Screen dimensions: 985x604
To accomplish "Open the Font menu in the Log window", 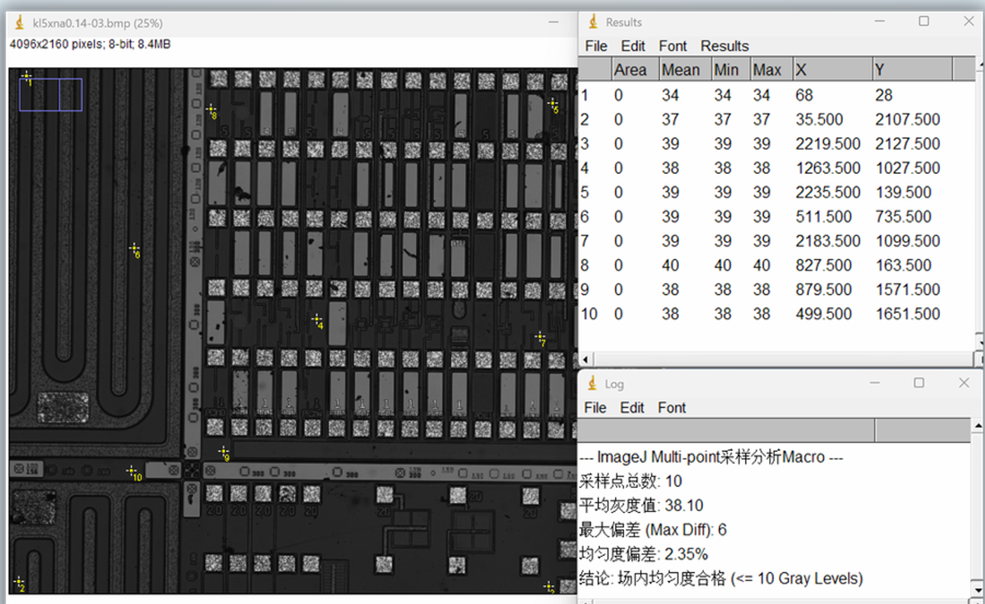I will tap(672, 408).
